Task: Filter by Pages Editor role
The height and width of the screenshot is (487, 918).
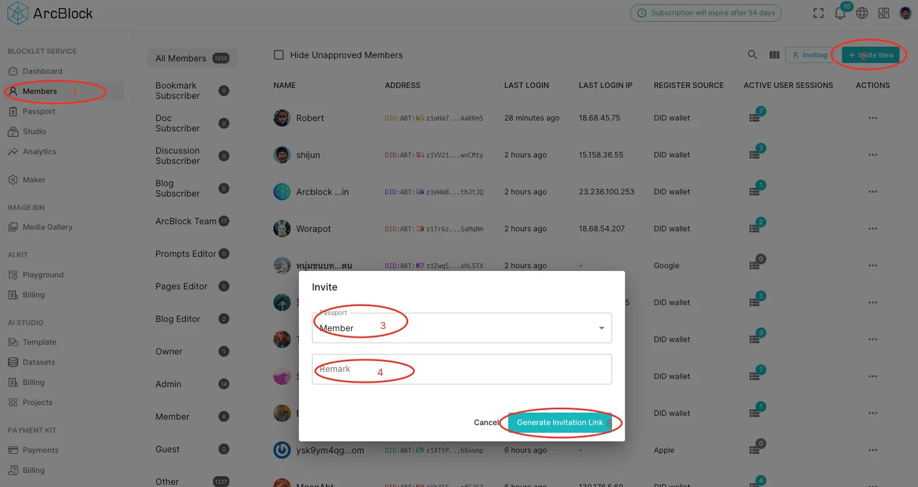Action: tap(192, 286)
